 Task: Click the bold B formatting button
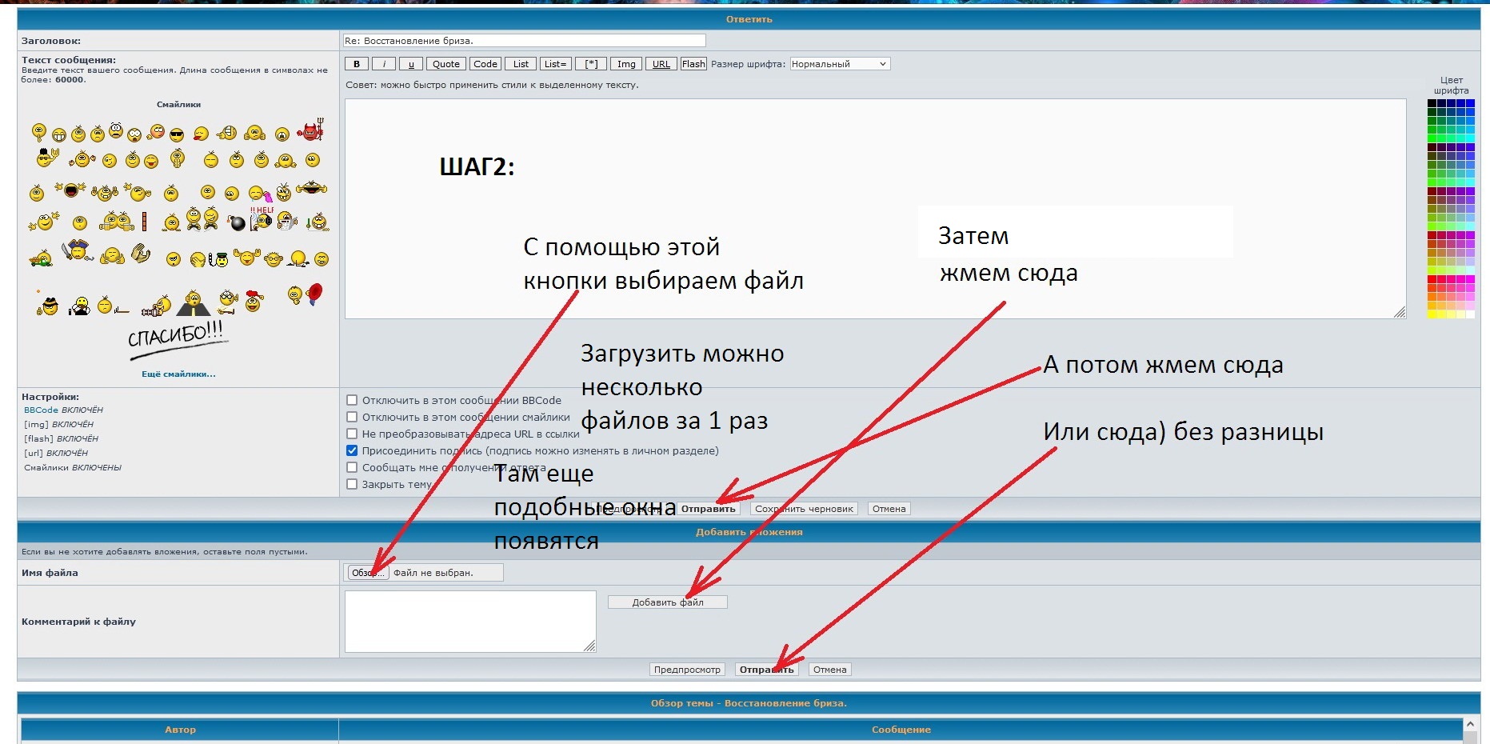click(356, 64)
